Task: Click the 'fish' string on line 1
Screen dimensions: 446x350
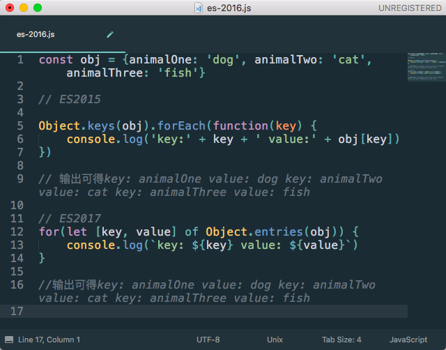Action: click(178, 73)
